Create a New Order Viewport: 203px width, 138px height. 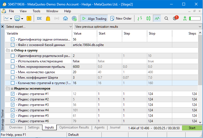pyautogui.click(x=121, y=19)
